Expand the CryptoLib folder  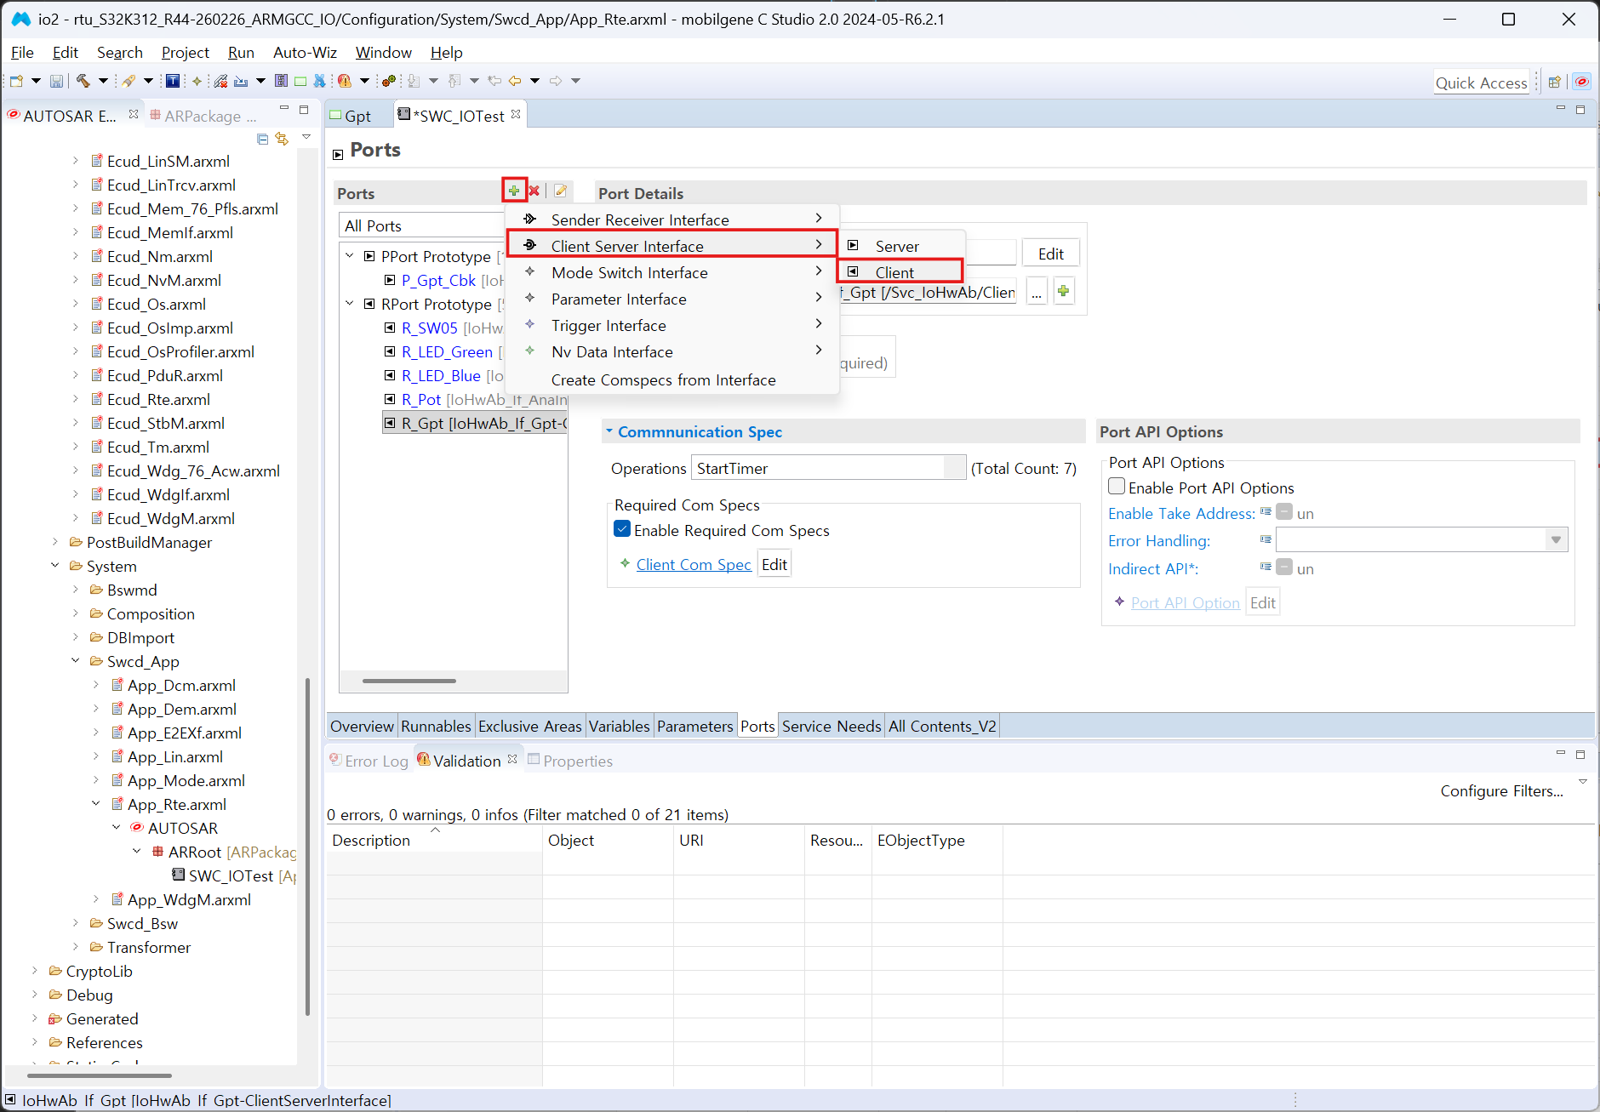pyautogui.click(x=35, y=971)
